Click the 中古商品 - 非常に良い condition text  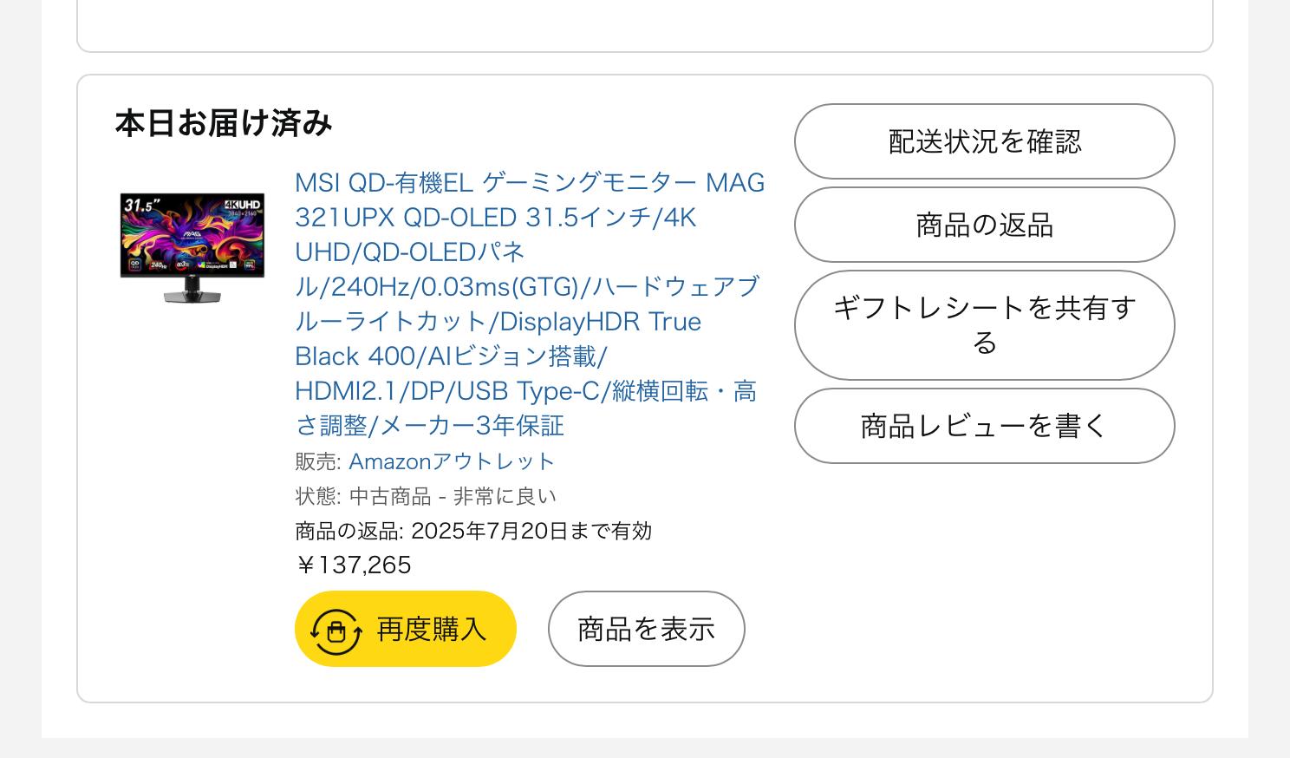[x=453, y=496]
